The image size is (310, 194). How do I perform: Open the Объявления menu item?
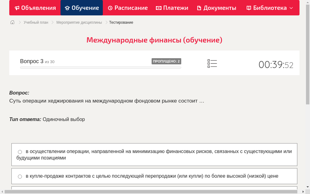pyautogui.click(x=35, y=8)
